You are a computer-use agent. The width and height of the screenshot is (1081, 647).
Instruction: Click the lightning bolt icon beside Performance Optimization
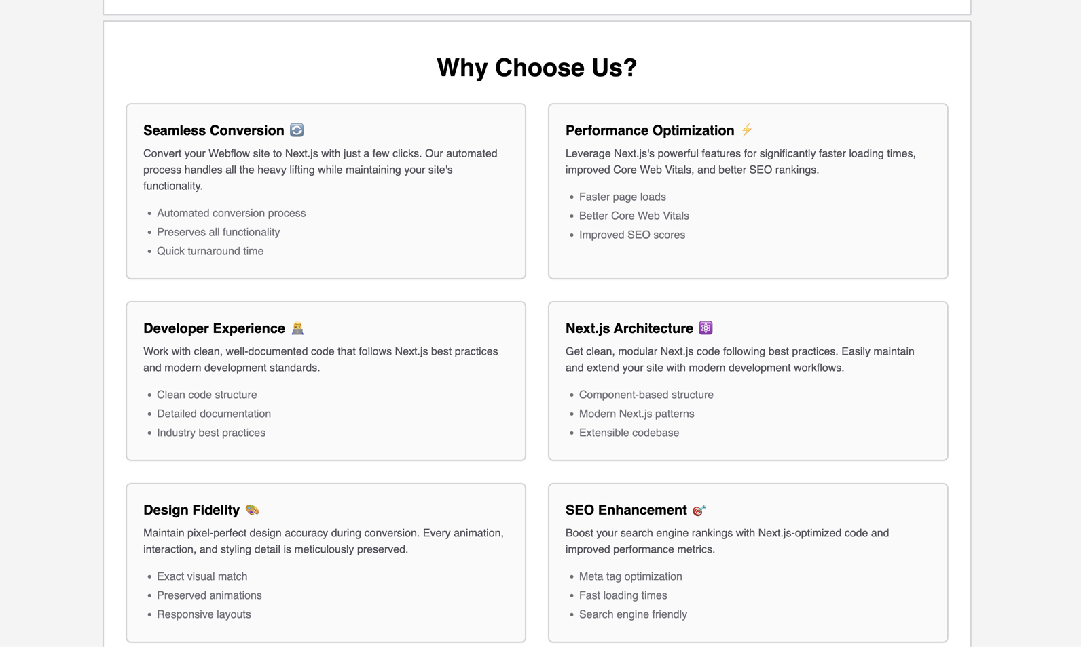(747, 130)
